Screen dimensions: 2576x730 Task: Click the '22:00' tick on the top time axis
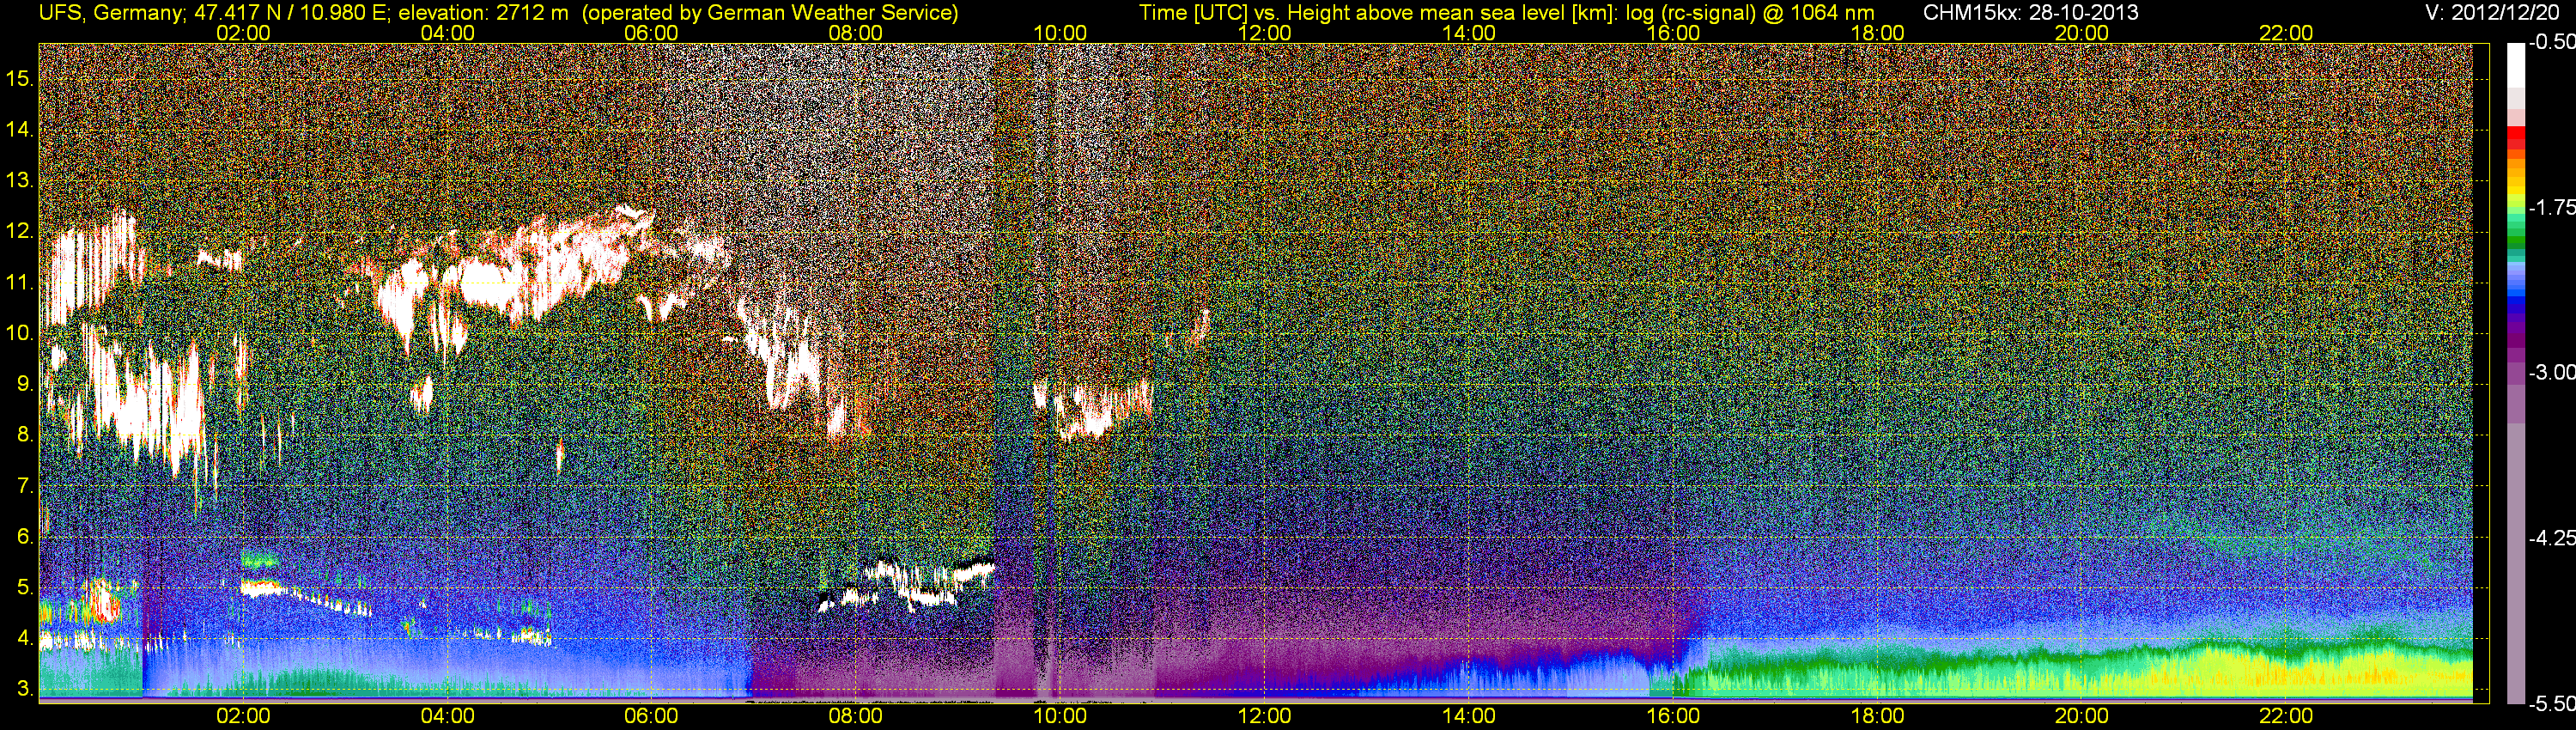[2286, 33]
